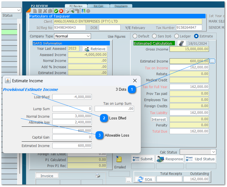Click the printer icon in top toolbar
Image resolution: width=227 pixels, height=187 pixels.
[67, 11]
